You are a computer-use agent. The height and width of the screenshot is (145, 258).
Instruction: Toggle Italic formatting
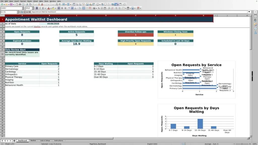(40, 8)
